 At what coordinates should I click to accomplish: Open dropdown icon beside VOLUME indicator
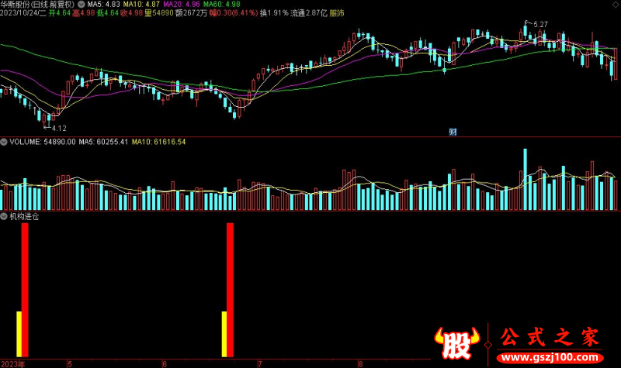point(4,142)
